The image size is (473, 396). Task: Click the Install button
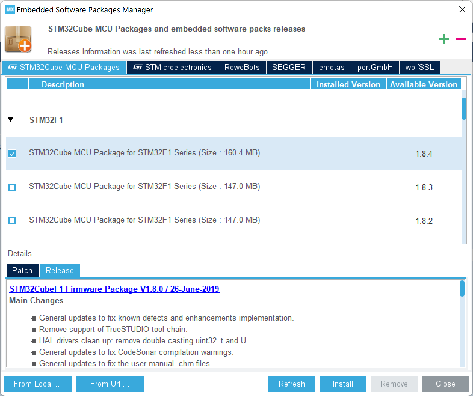click(343, 384)
